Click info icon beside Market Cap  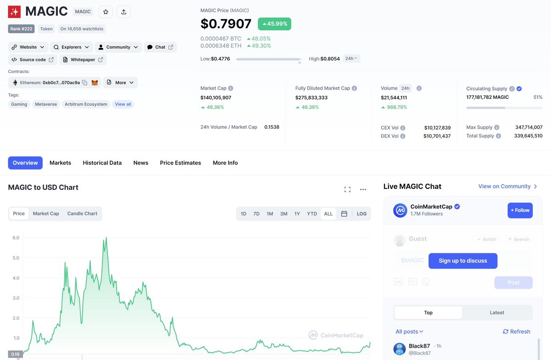tap(231, 88)
